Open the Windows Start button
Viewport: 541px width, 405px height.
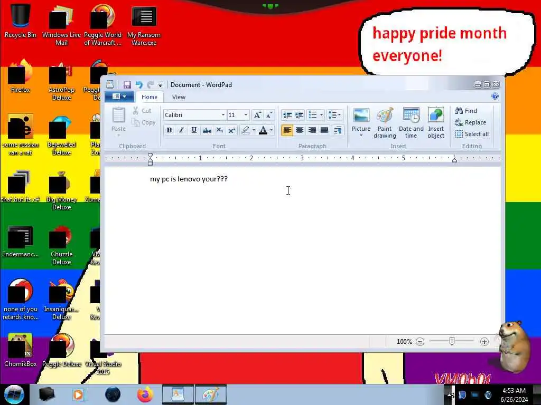coord(14,394)
